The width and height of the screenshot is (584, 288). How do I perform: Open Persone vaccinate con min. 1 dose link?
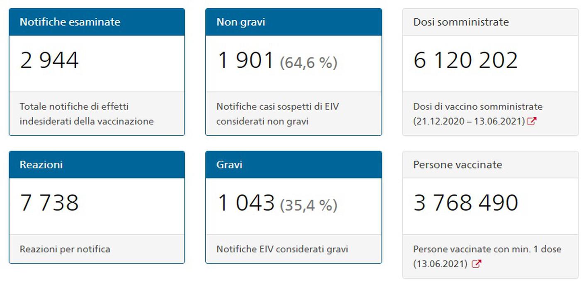[487, 249]
